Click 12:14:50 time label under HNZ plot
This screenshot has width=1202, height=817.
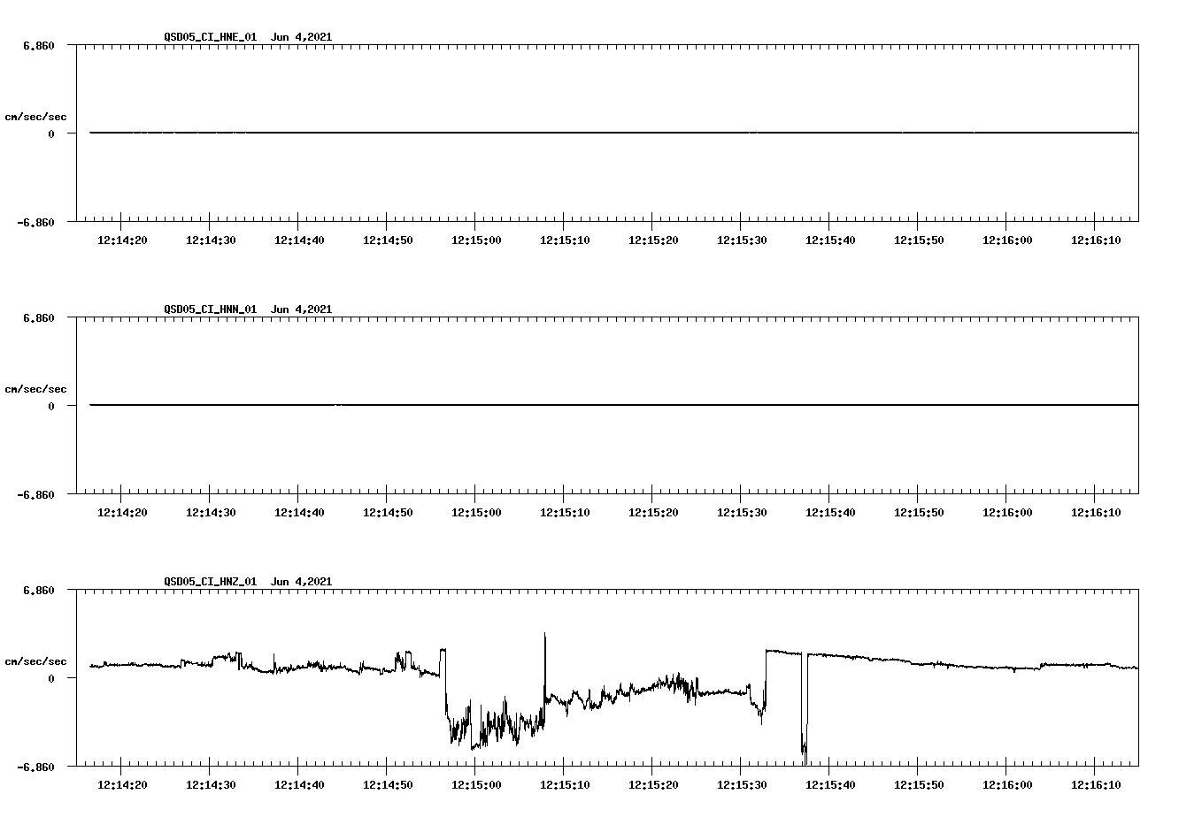[388, 785]
